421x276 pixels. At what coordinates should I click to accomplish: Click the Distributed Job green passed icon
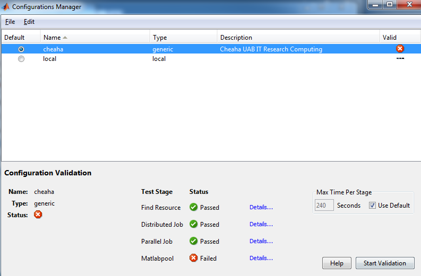[x=194, y=224]
